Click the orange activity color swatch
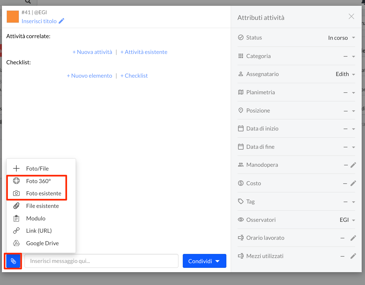The image size is (365, 285). [x=13, y=17]
